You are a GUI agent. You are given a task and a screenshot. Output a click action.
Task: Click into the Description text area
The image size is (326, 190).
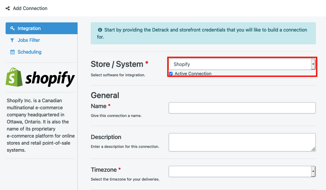tap(242, 142)
